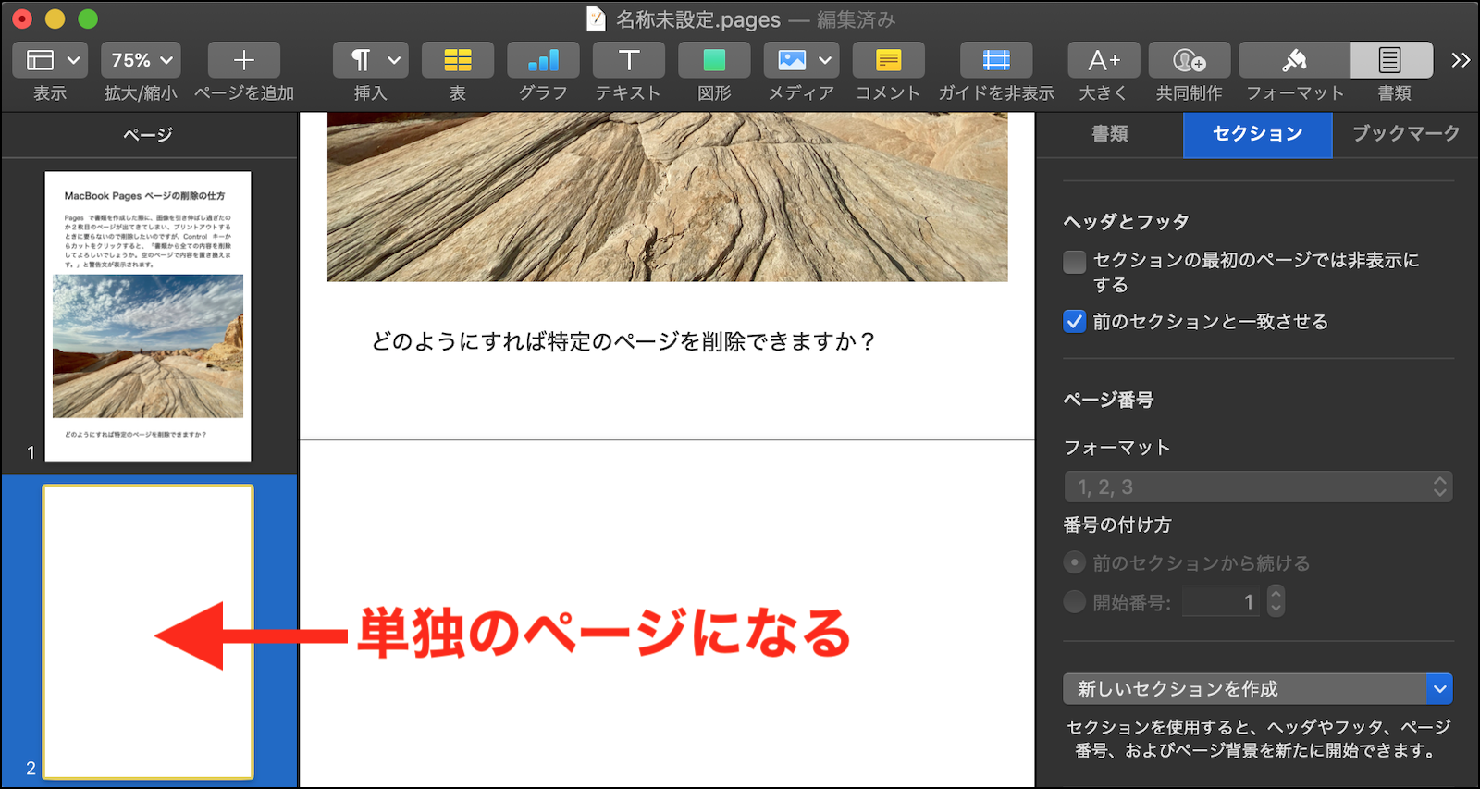The height and width of the screenshot is (789, 1480).
Task: Insert a chart with the グラフ icon
Action: pos(543,61)
